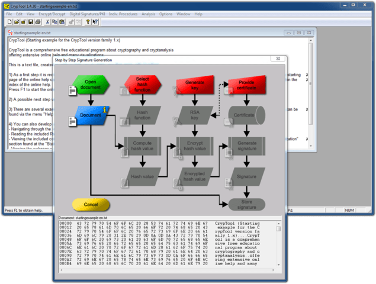Click the padlock toolbar icon

24,22
